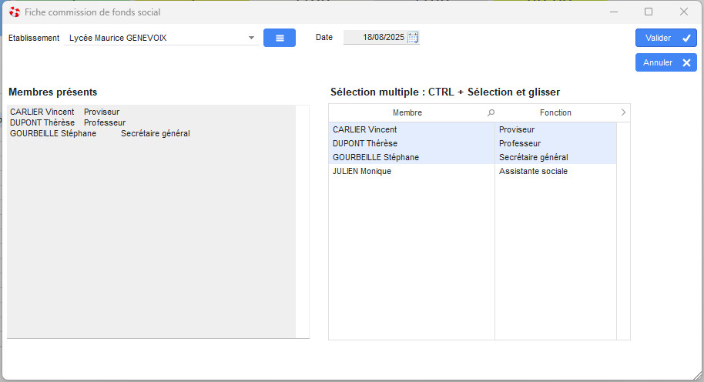704x382 pixels.
Task: Click the Lycée Maurice GENEVOIX combo field
Action: tap(154, 38)
